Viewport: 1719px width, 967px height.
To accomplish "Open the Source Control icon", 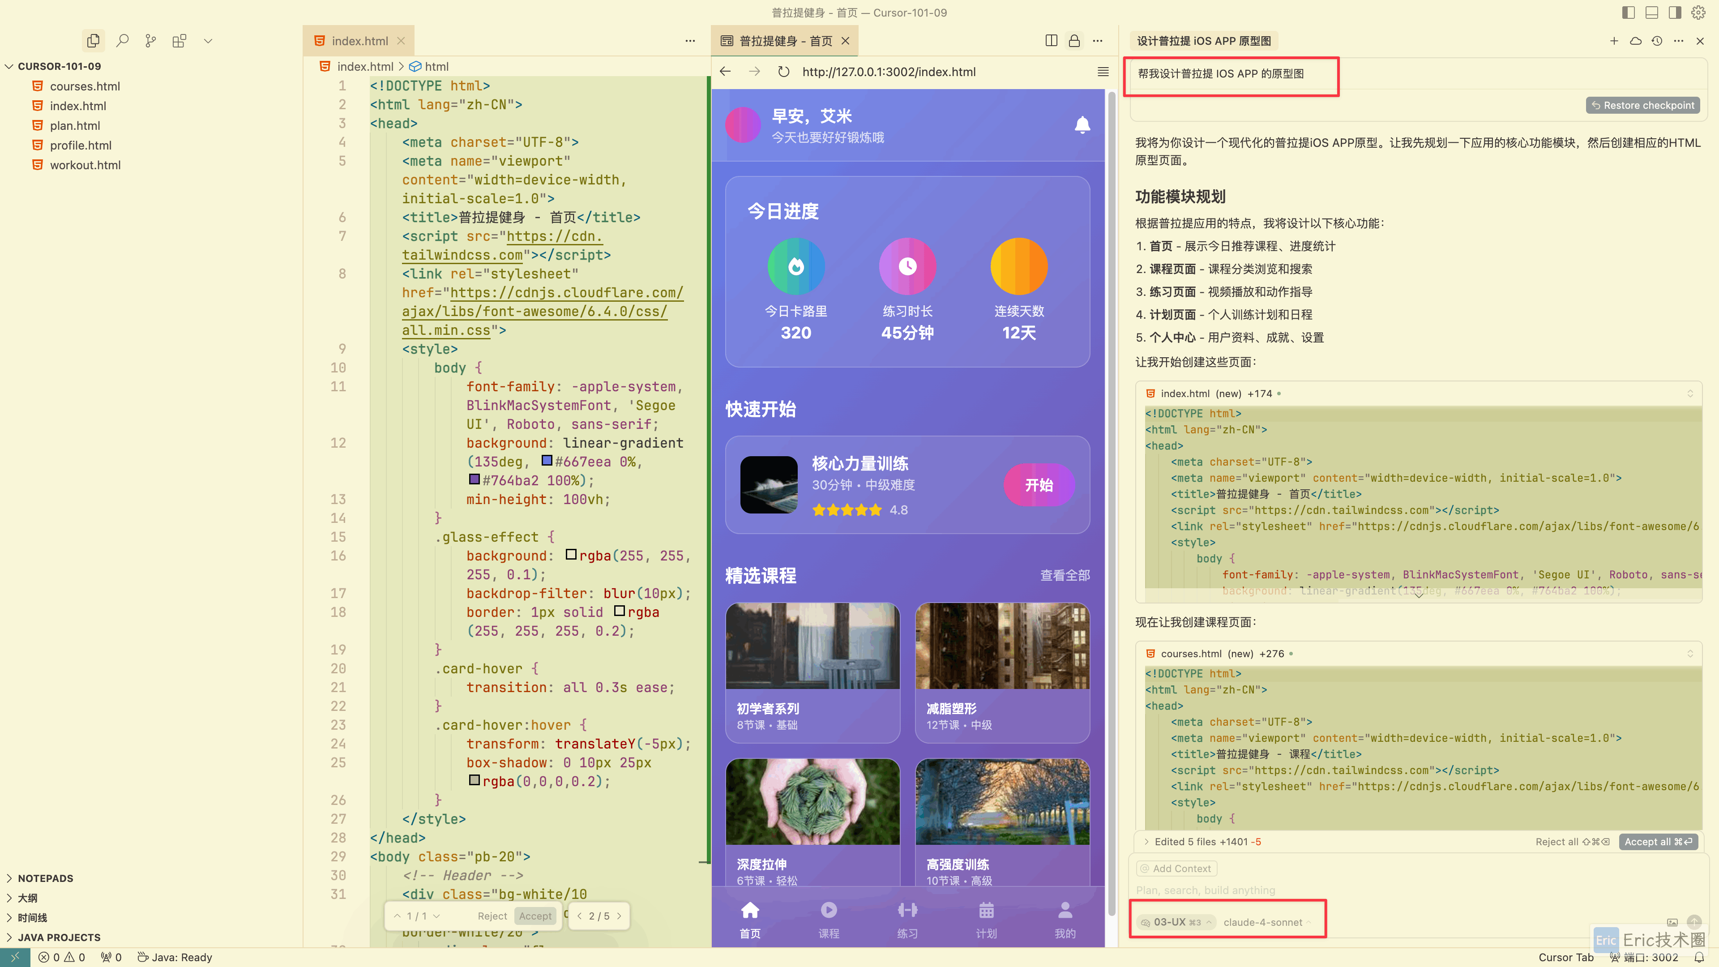I will coord(151,41).
